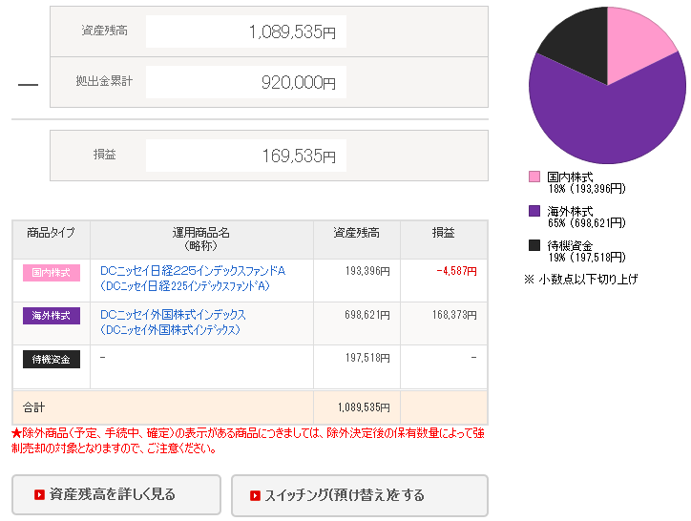Click the 18% (193,396円) legend text
Screen dimensions: 691x521
[x=587, y=189]
